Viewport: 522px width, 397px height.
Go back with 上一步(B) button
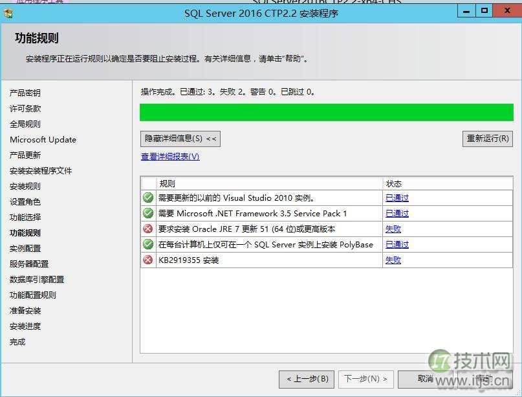tap(307, 380)
